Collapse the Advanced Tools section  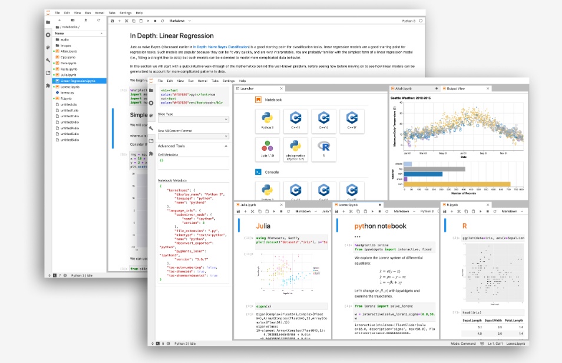tap(226, 146)
